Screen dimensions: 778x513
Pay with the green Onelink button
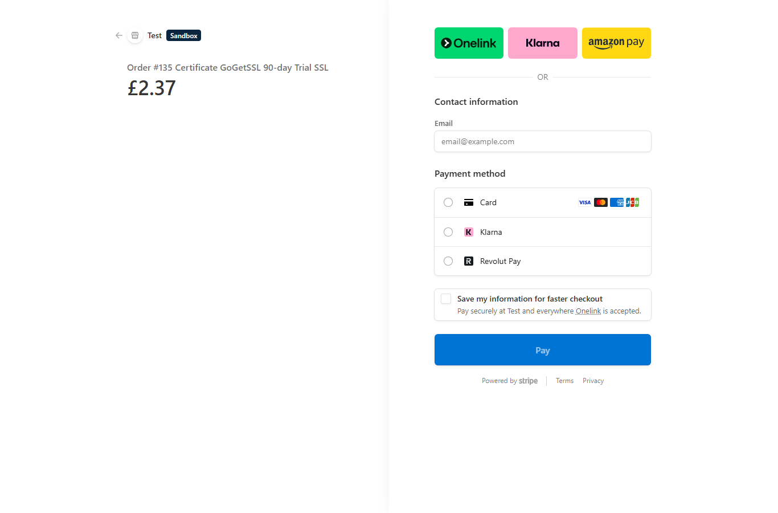(469, 43)
